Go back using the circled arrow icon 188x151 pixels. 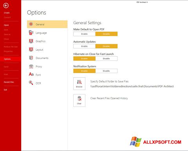[x=6, y=5]
